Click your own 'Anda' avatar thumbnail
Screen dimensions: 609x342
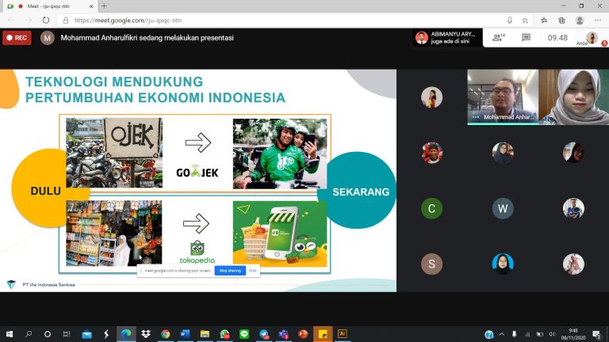pos(592,38)
